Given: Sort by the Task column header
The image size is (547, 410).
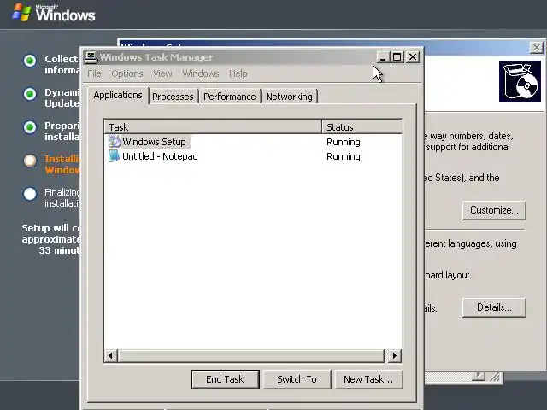Looking at the screenshot, I should tap(213, 127).
